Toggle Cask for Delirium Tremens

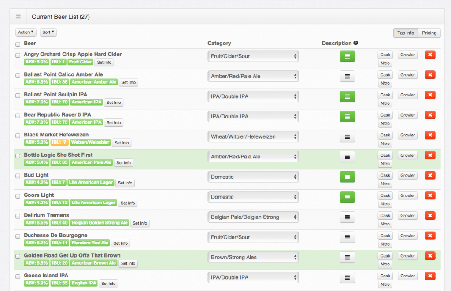(385, 216)
